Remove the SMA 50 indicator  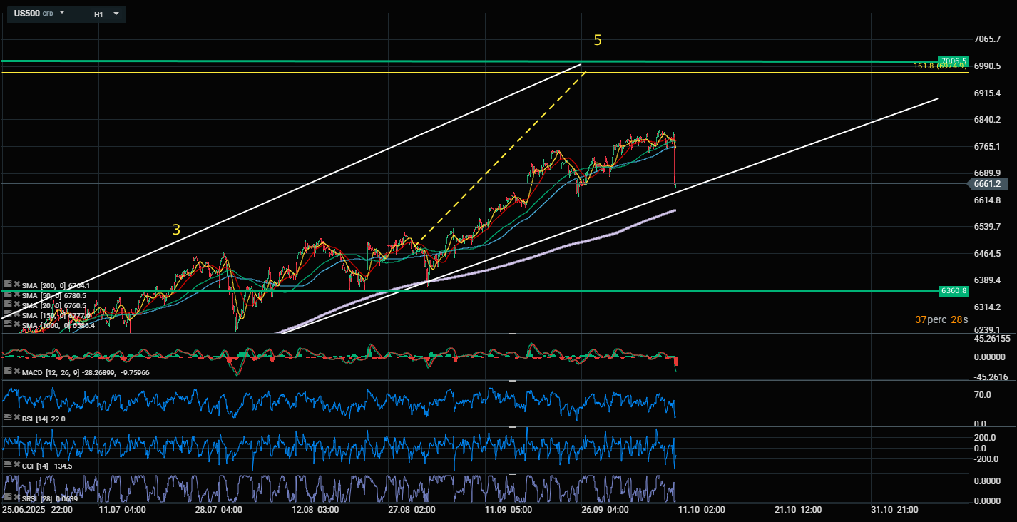16,295
